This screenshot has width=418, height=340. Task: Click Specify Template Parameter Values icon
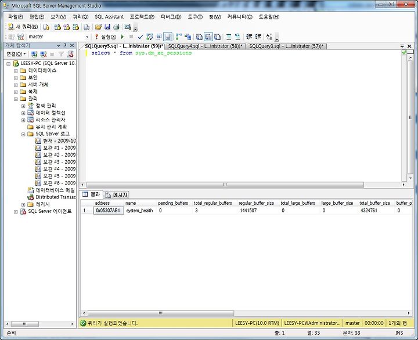(269, 37)
